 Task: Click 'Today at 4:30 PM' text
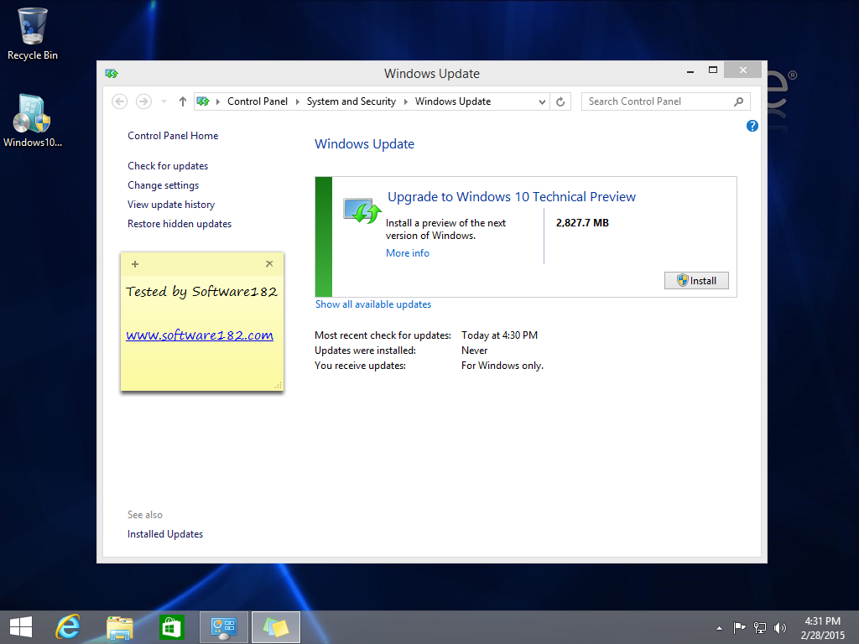click(x=499, y=335)
